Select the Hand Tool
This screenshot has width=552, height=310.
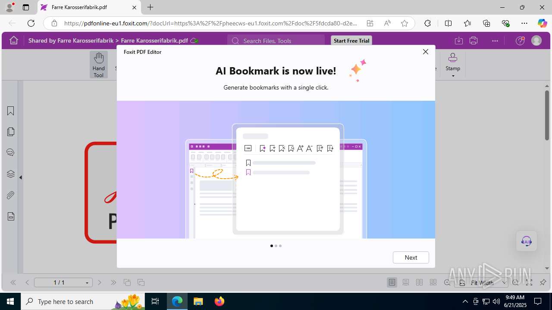99,65
